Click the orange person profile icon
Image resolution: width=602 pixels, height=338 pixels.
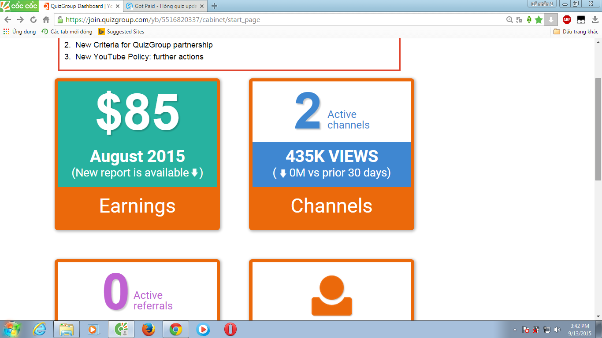[x=331, y=295]
